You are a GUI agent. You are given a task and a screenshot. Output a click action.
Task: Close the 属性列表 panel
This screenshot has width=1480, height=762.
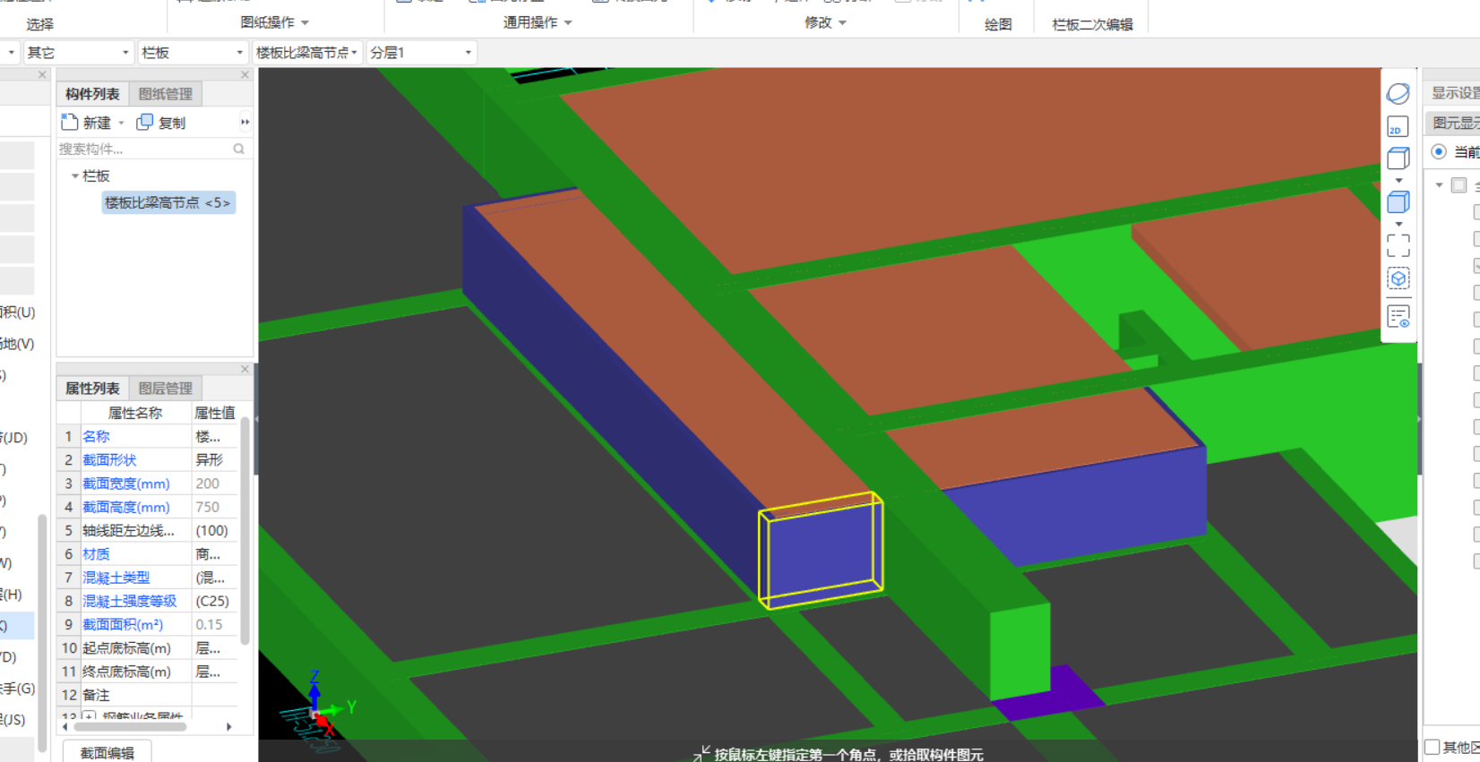click(245, 369)
